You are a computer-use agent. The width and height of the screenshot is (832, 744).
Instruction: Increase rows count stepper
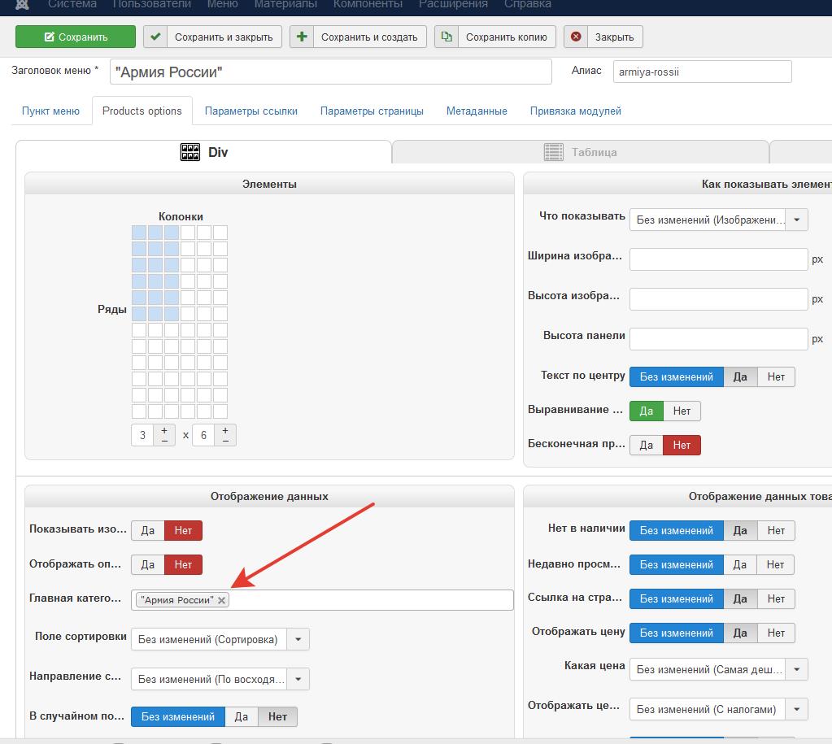click(x=225, y=430)
